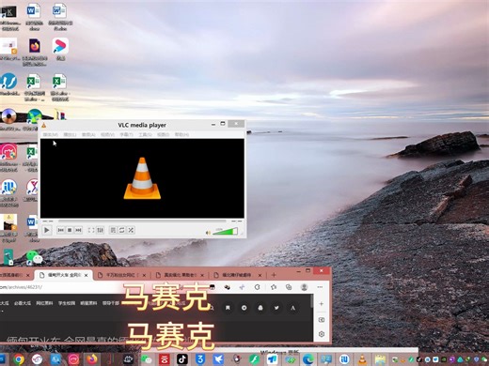Open WeChat from the taskbar

146,359
